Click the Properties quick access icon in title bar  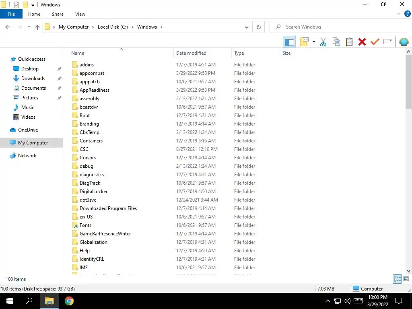click(x=16, y=5)
